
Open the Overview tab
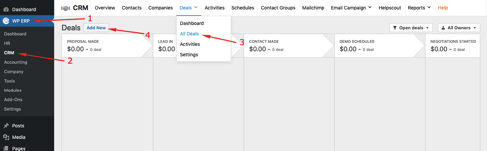coord(105,8)
